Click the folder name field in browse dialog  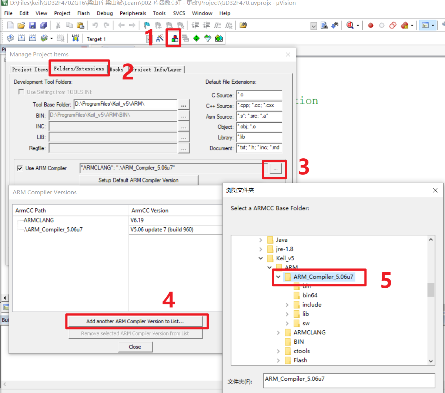point(349,380)
